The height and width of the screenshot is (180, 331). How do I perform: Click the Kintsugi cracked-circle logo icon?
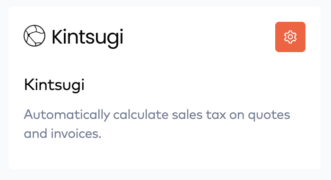pyautogui.click(x=35, y=36)
